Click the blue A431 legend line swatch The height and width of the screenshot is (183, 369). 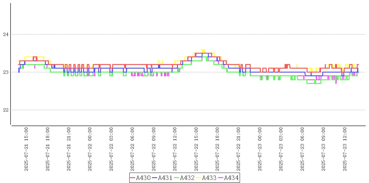coord(155,178)
